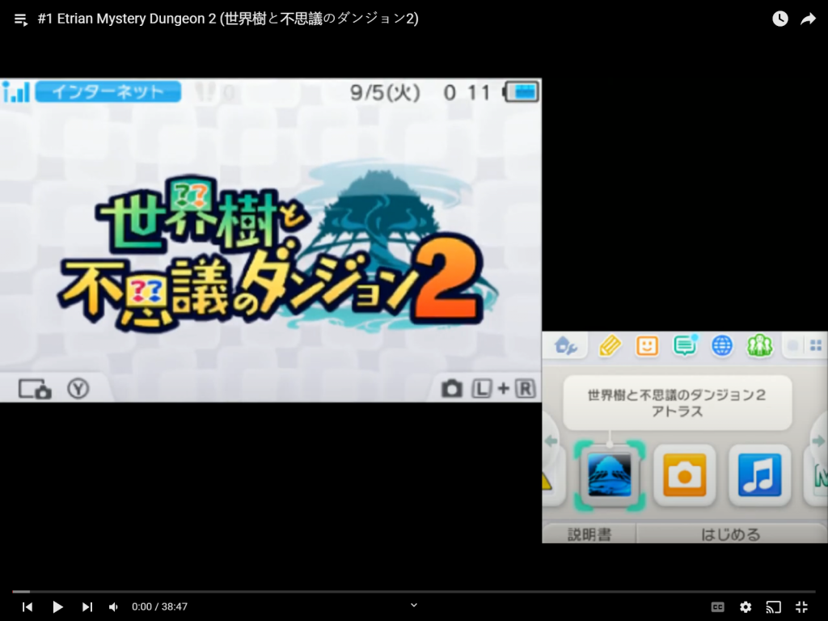Click the video title text
The width and height of the screenshot is (828, 621).
click(228, 19)
